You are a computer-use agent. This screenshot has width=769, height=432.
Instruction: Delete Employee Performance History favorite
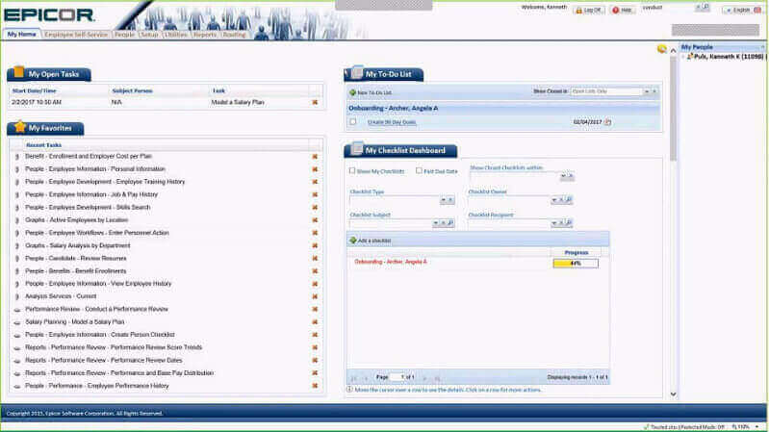point(315,386)
